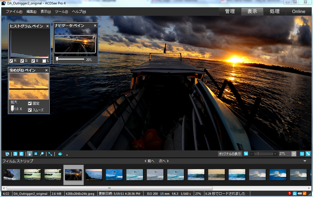313x197 pixels.
Task: Toggle the R channel checkbox
Action: 11,61
